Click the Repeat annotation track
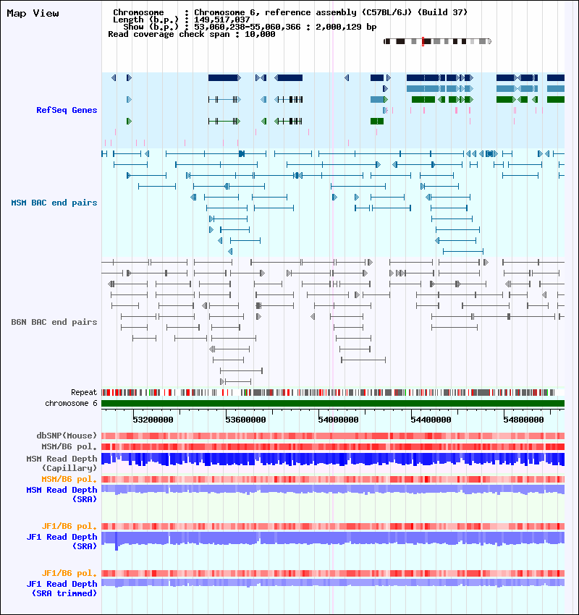Viewport: 579px width, 615px height. (333, 392)
